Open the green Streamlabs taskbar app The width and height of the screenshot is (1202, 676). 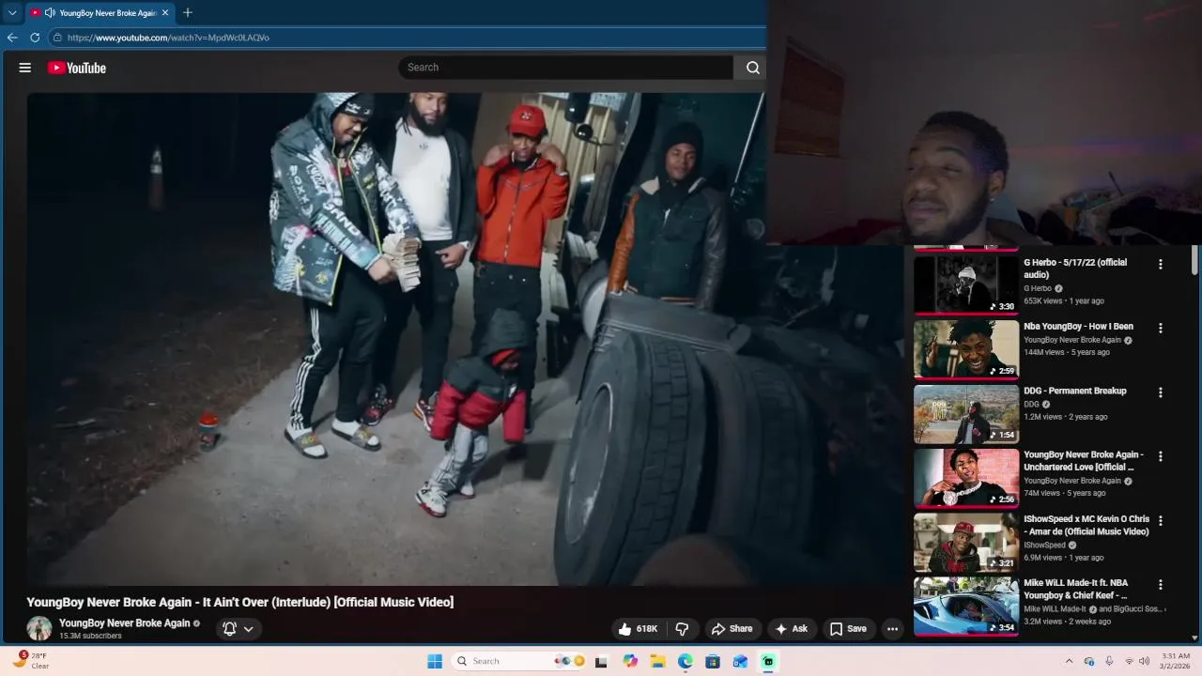(768, 661)
